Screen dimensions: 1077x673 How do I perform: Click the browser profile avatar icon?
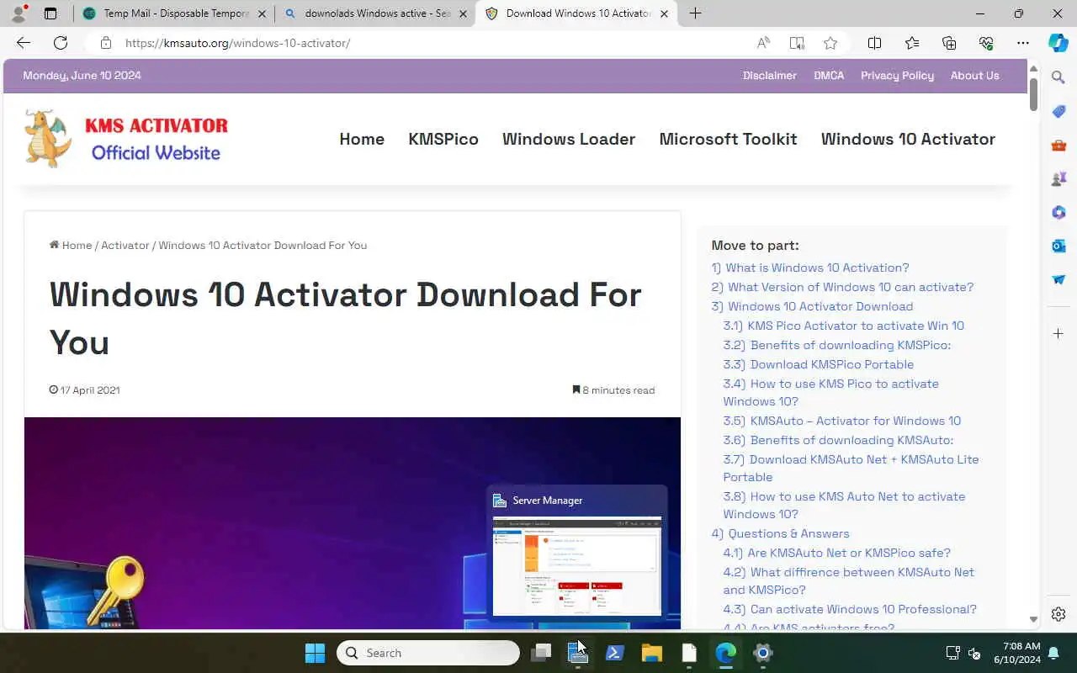pos(19,13)
